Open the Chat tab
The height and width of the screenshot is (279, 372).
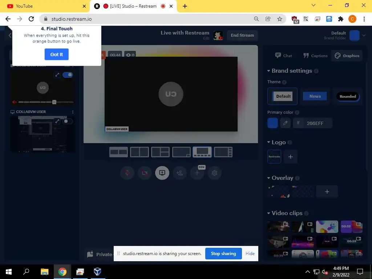(x=283, y=56)
